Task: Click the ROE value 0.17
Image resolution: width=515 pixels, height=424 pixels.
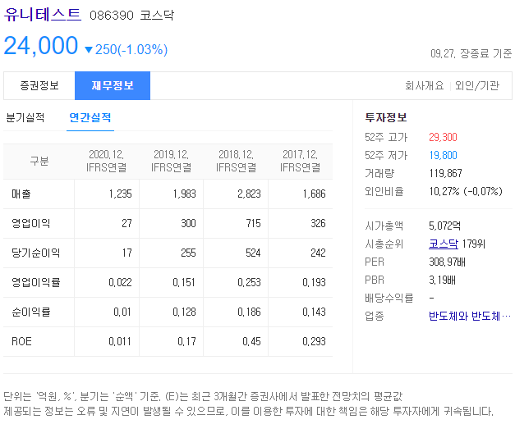Action: [187, 341]
